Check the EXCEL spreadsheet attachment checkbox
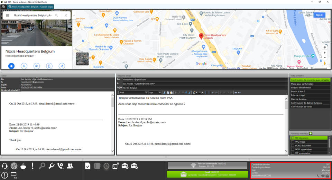 (293, 149)
